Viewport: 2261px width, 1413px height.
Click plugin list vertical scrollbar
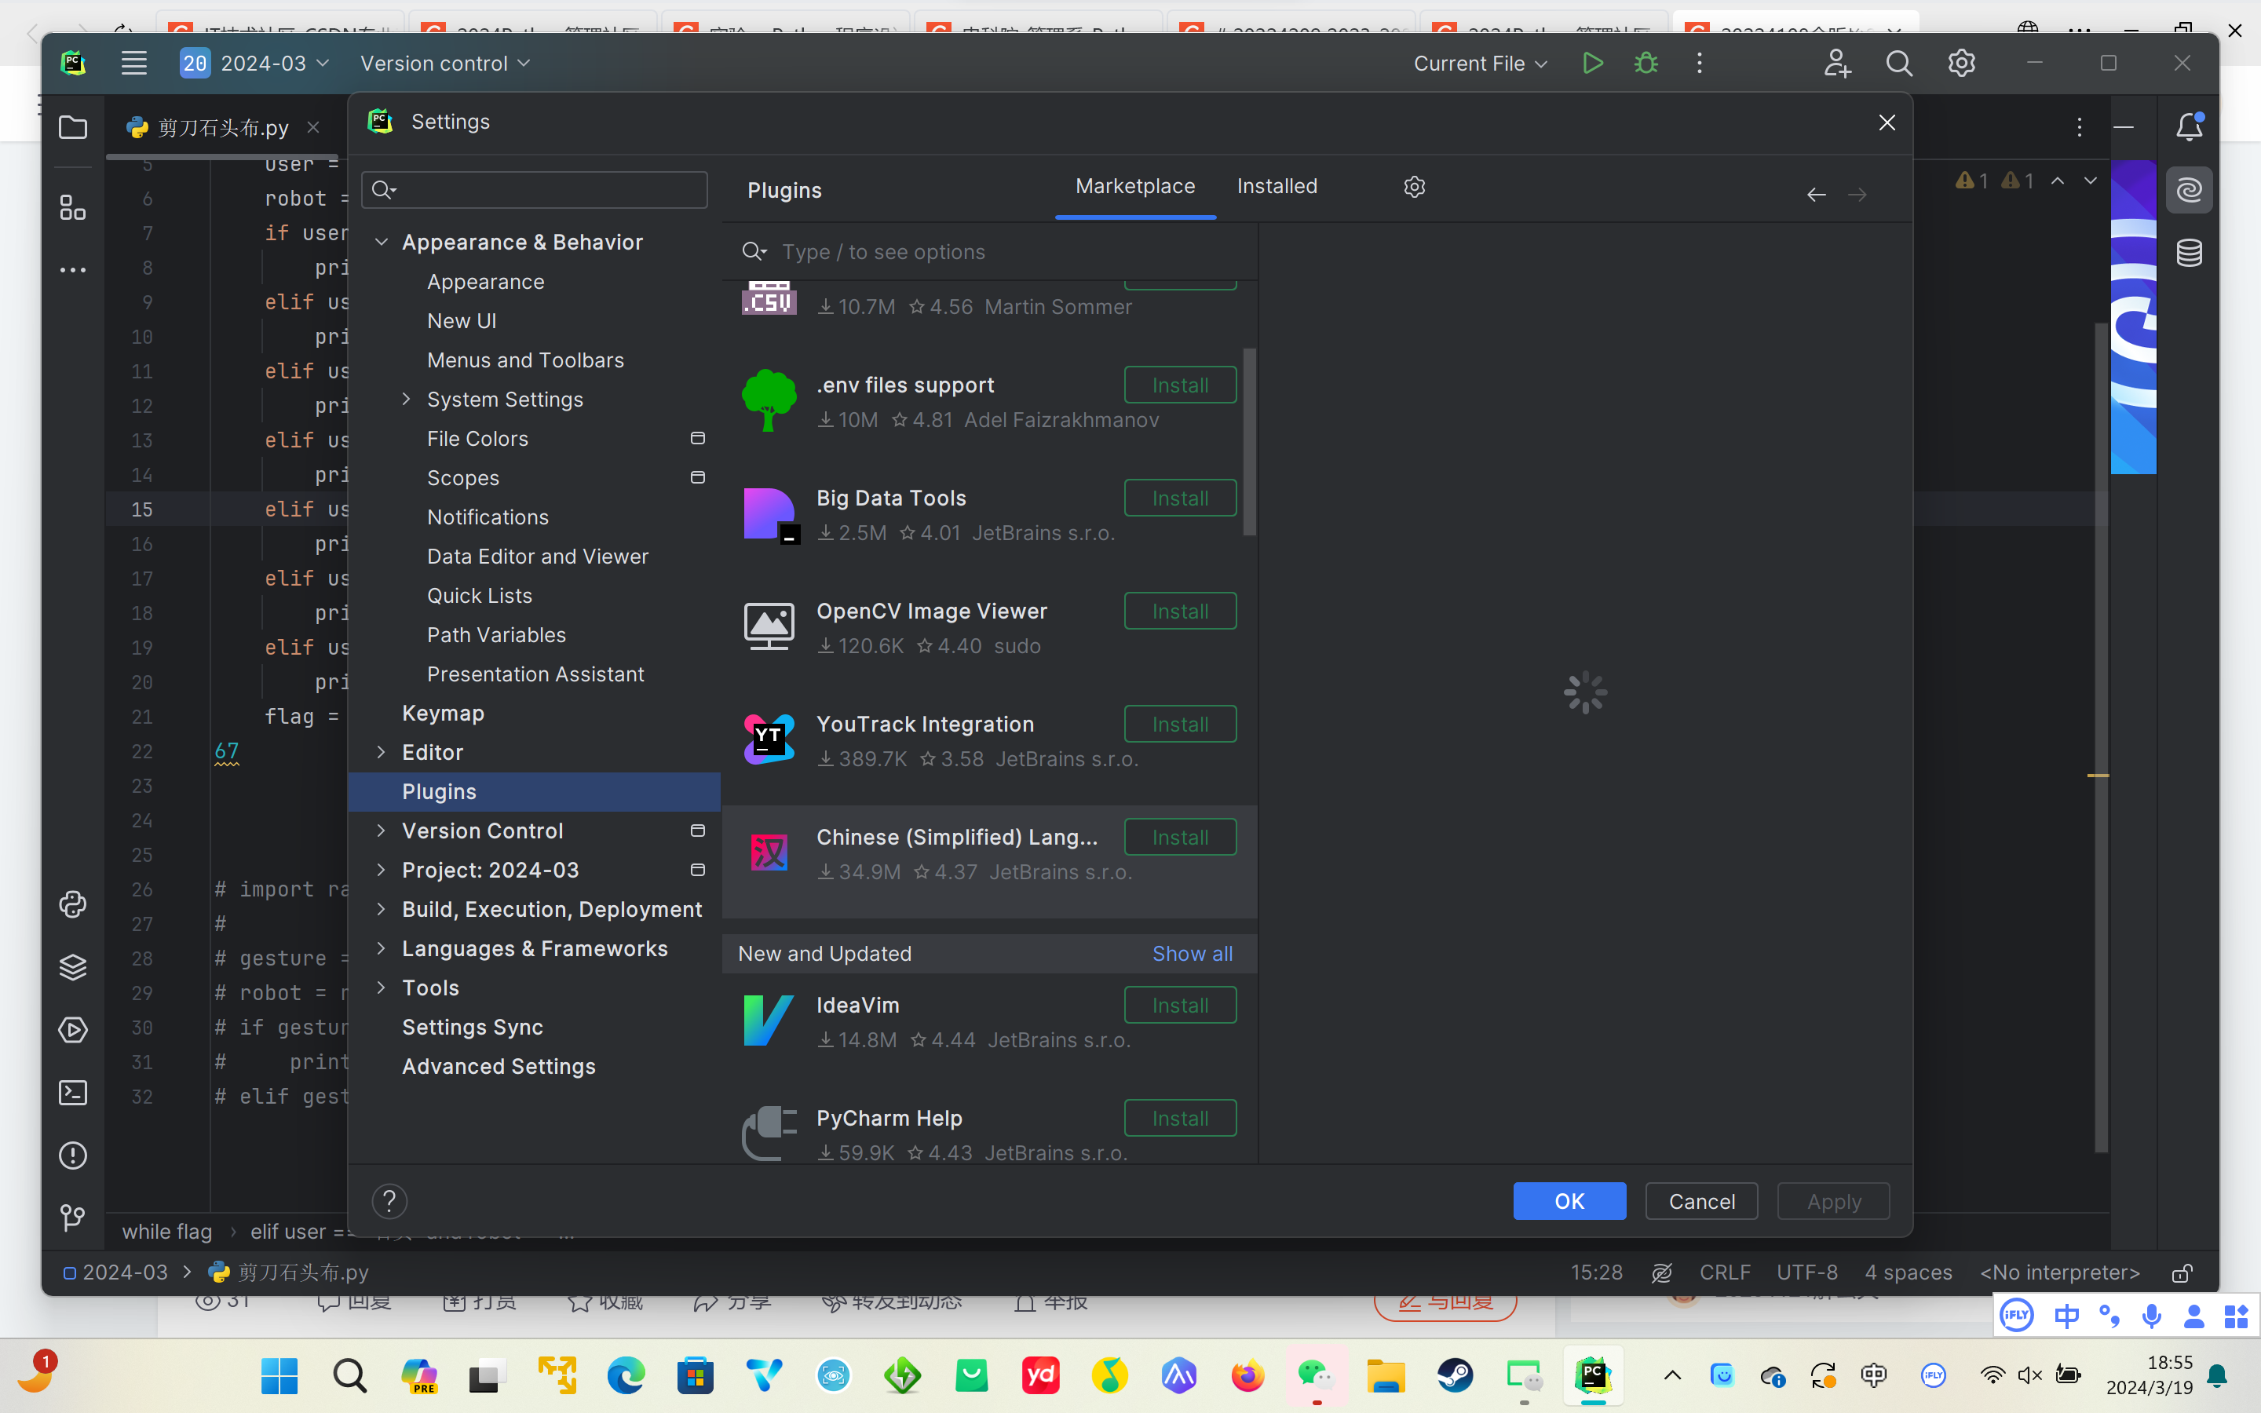click(x=1249, y=442)
